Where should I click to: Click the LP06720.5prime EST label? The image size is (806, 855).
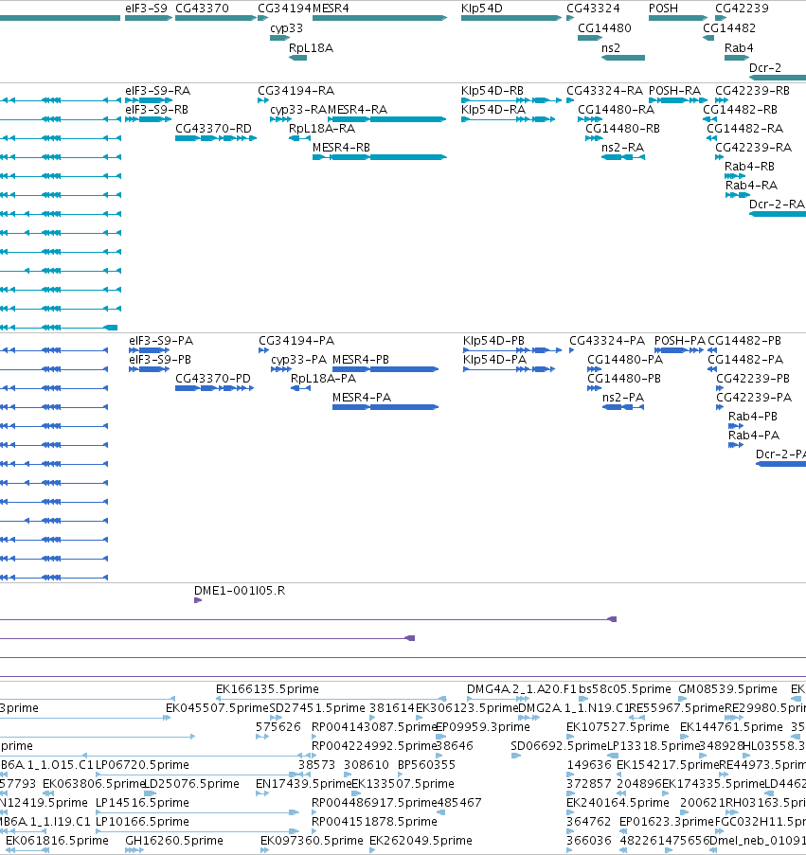point(142,765)
